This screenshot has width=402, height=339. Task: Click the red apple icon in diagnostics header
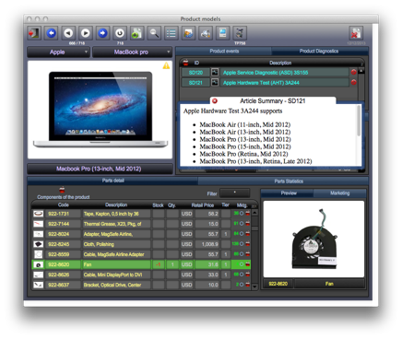pos(185,63)
